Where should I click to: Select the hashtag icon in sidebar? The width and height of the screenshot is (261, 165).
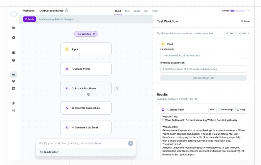point(14,103)
